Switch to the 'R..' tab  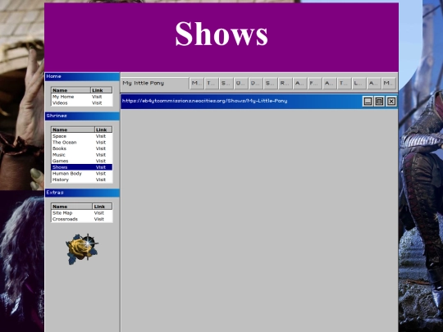click(285, 84)
